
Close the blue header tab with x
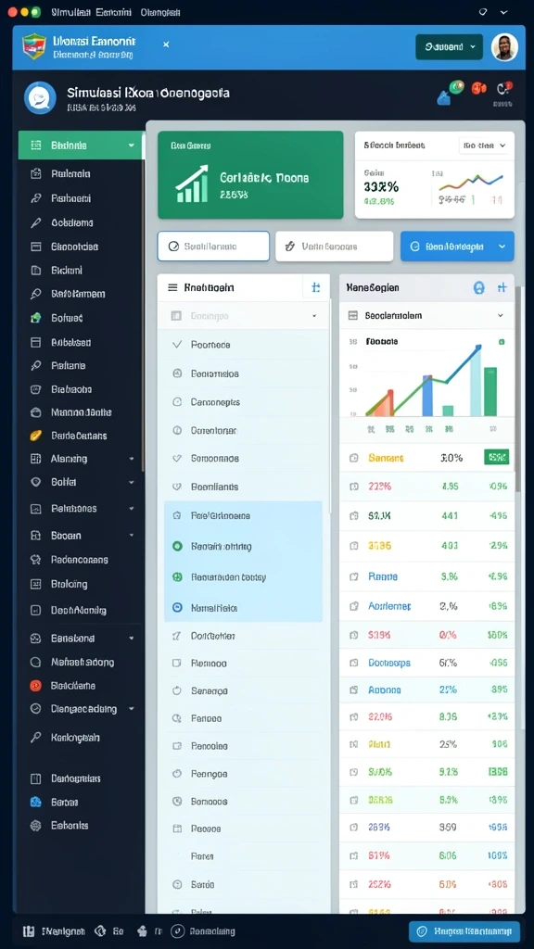coord(167,44)
